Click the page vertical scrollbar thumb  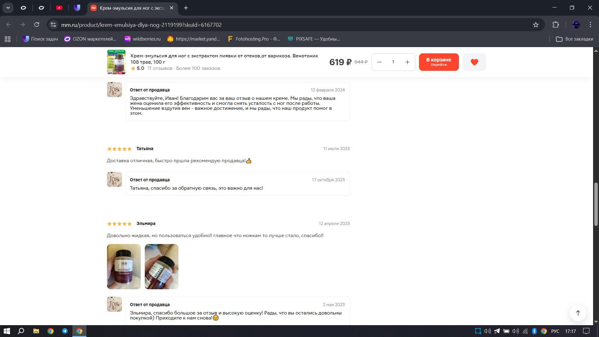click(x=596, y=204)
